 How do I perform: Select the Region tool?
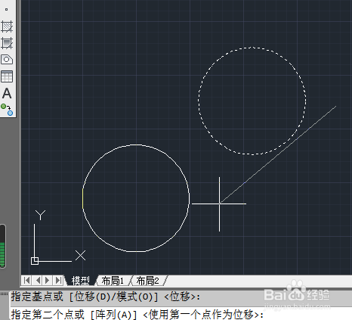(x=7, y=60)
